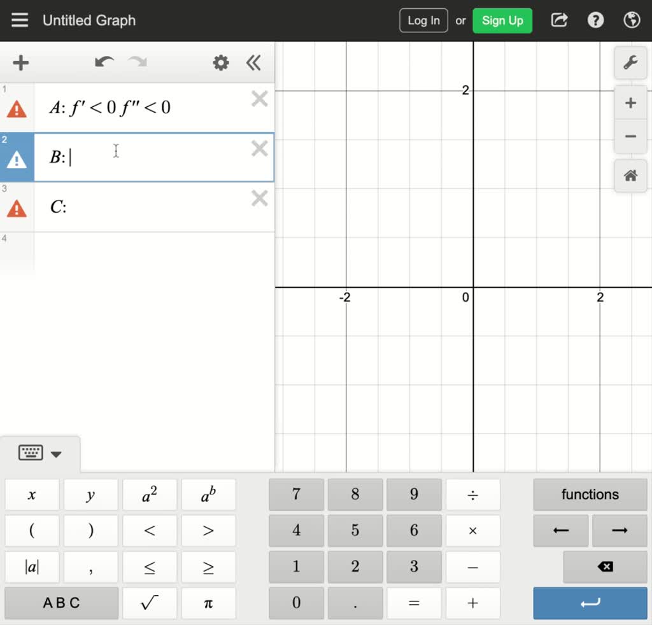652x625 pixels.
Task: Open the help question mark icon
Action: tap(595, 20)
